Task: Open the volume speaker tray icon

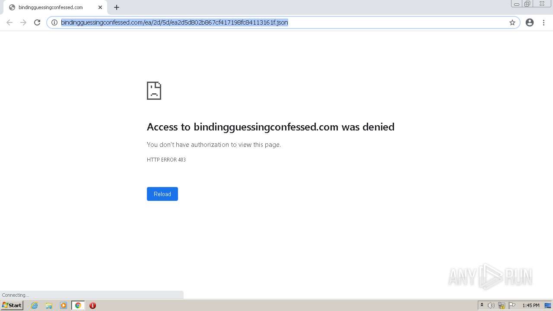Action: point(491,305)
